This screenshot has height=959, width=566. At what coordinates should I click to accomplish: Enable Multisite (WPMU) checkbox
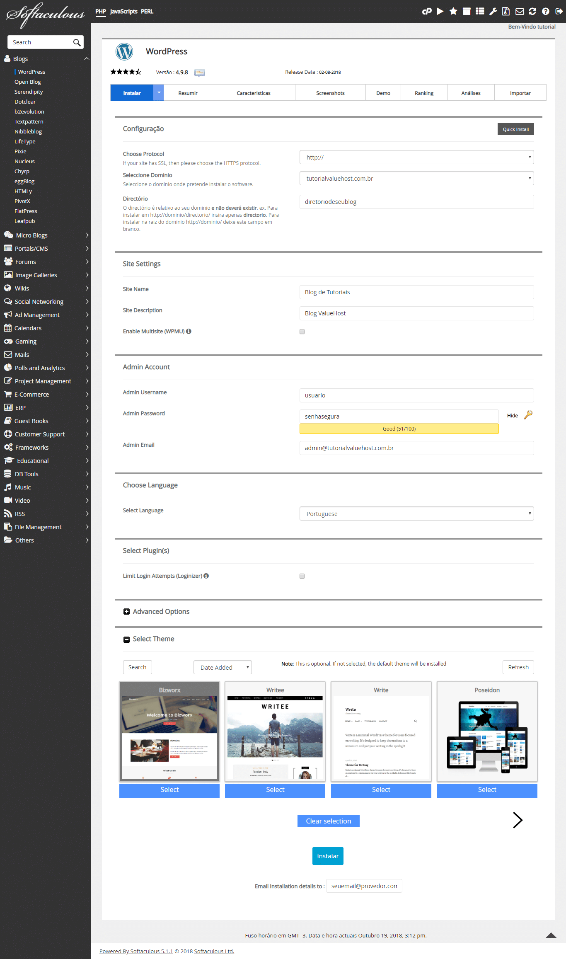click(x=302, y=332)
